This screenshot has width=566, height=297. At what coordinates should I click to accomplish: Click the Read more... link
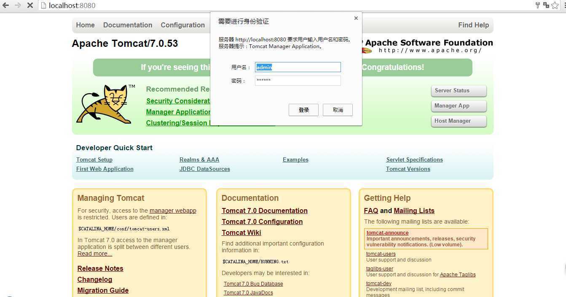tap(95, 254)
